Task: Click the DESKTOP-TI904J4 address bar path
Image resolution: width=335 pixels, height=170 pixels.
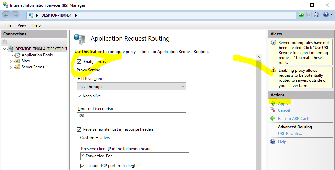Action: tap(56, 15)
